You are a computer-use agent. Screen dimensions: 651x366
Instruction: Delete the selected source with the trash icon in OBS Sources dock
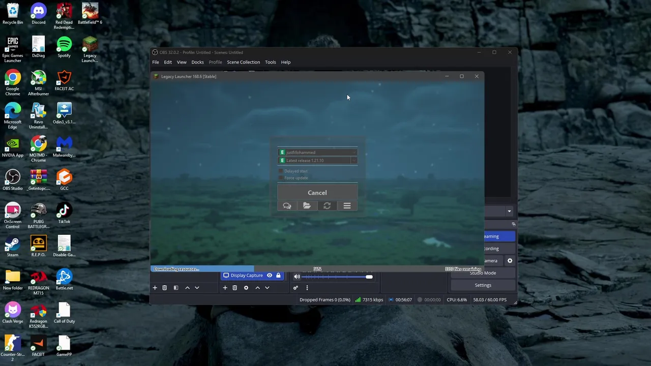[234, 288]
